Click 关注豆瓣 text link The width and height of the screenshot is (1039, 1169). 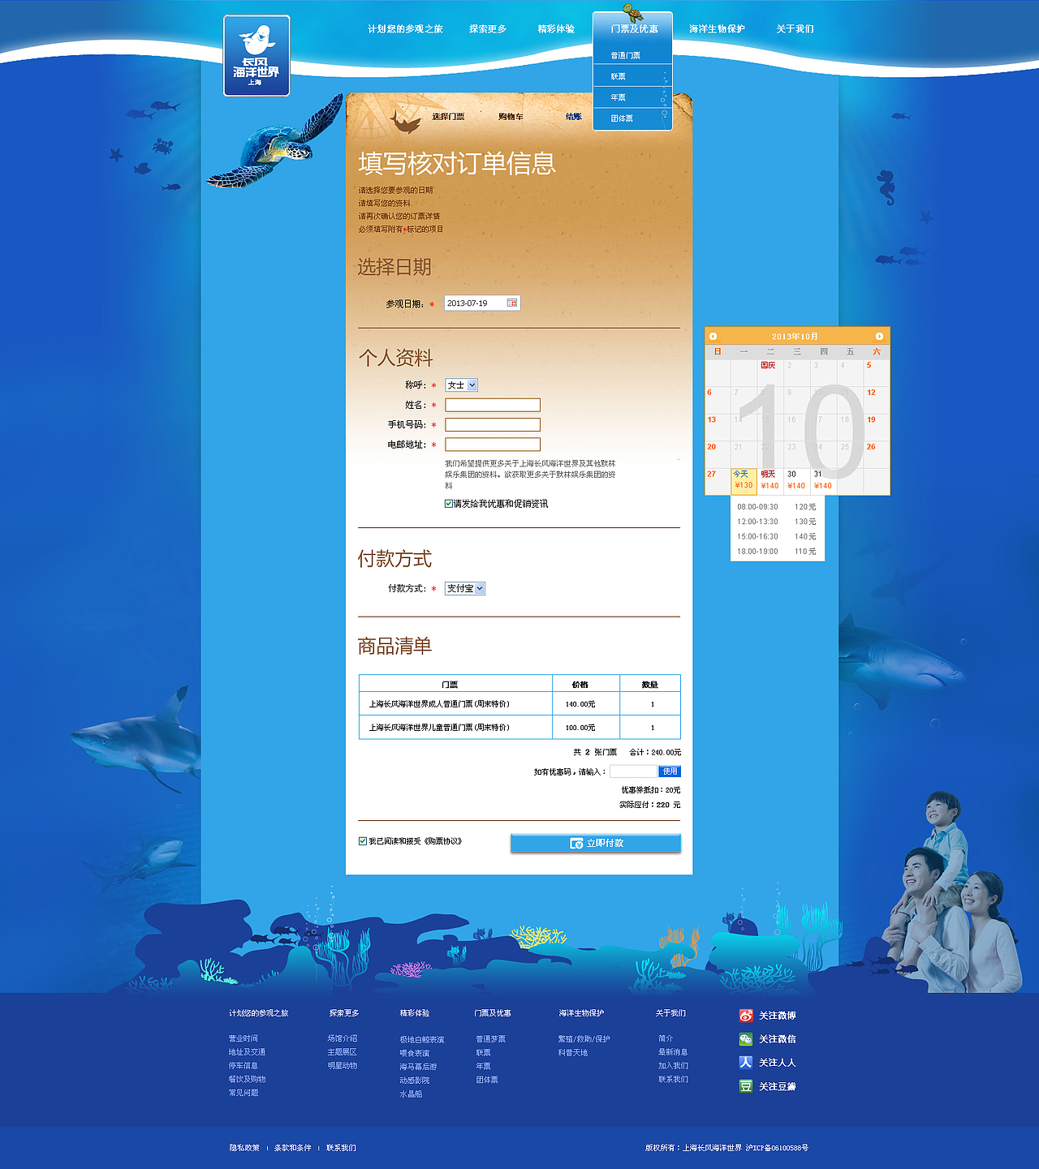[x=778, y=1086]
